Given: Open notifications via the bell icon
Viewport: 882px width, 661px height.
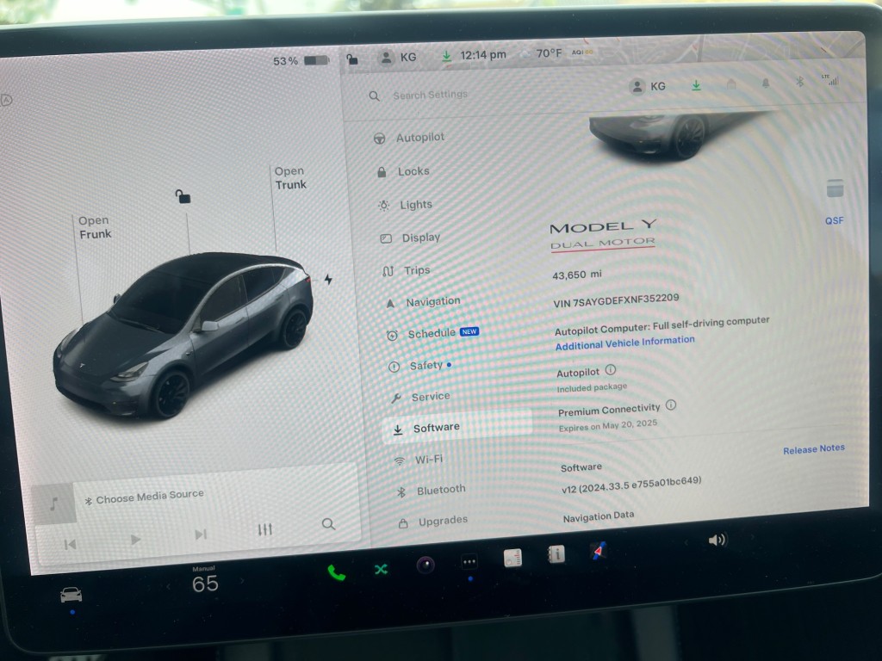Looking at the screenshot, I should [x=766, y=83].
